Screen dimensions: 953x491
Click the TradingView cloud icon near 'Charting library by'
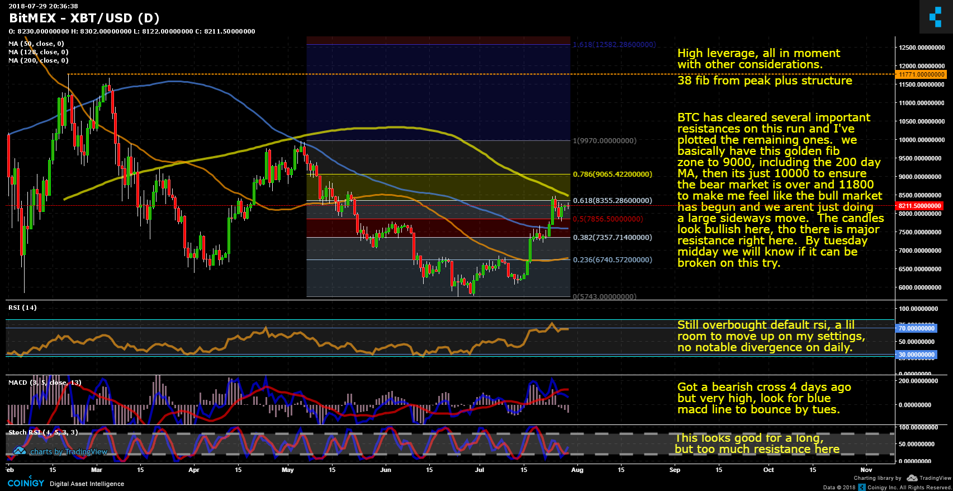tap(912, 478)
